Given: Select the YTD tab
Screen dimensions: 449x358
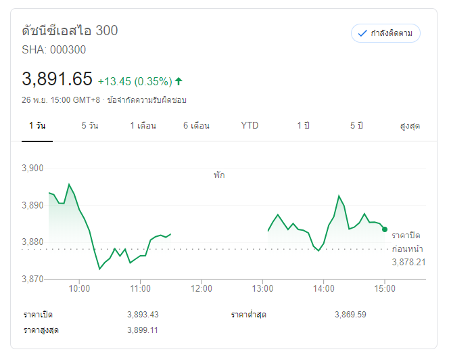Looking at the screenshot, I should (250, 126).
